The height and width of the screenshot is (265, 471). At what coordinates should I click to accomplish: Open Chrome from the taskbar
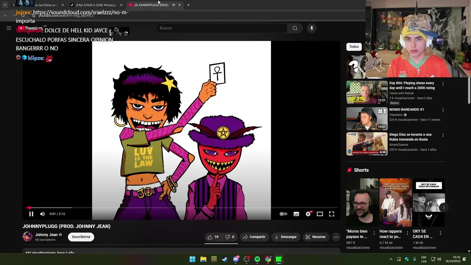[268, 259]
